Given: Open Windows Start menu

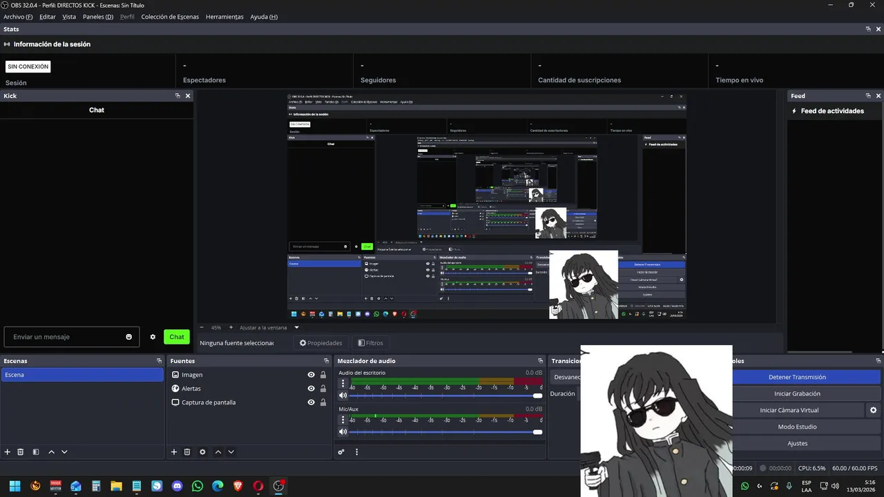Looking at the screenshot, I should tap(15, 486).
